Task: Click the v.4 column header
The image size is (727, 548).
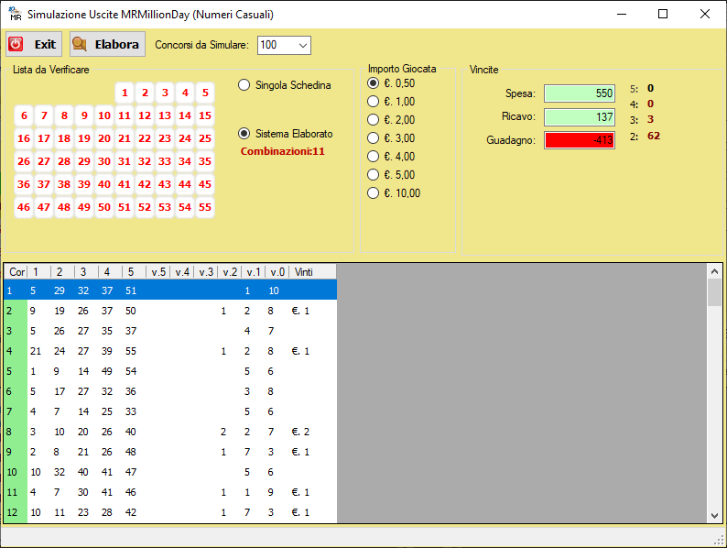Action: (x=182, y=272)
